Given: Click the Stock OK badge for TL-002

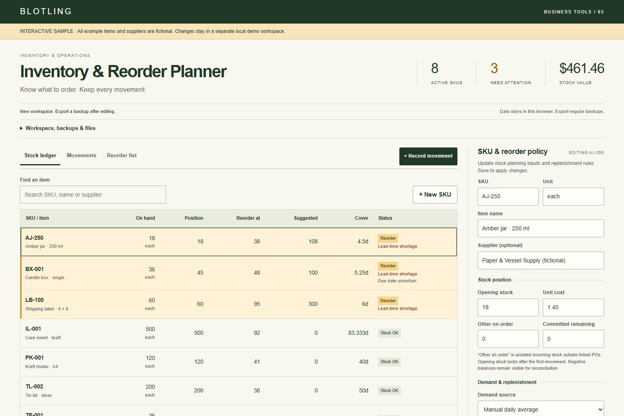Looking at the screenshot, I should point(389,391).
